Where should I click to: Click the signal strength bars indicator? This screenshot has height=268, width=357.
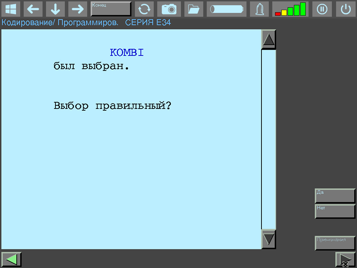tap(290, 9)
